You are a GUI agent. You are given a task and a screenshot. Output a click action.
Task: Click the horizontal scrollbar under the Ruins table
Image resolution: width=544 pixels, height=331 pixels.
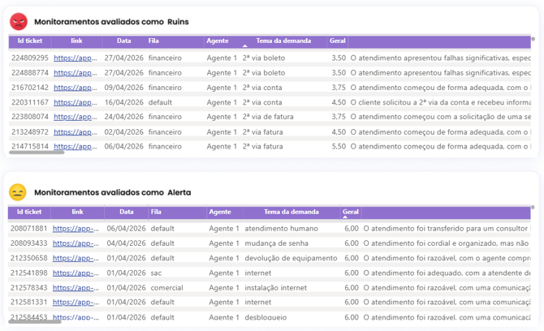[x=37, y=153]
